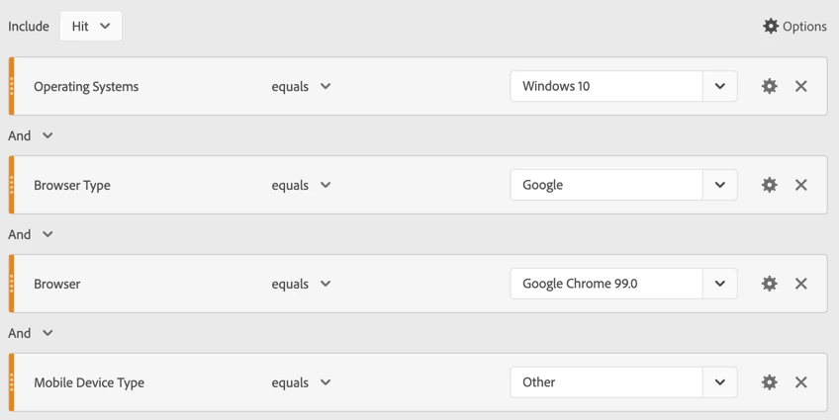This screenshot has height=420, width=839.
Task: Expand the Windows 10 value dropdown arrow
Action: [720, 86]
